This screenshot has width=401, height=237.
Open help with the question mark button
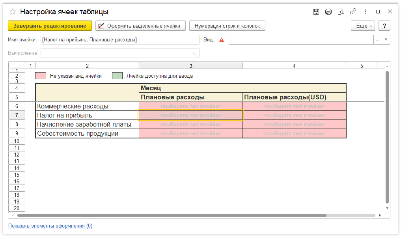(384, 26)
